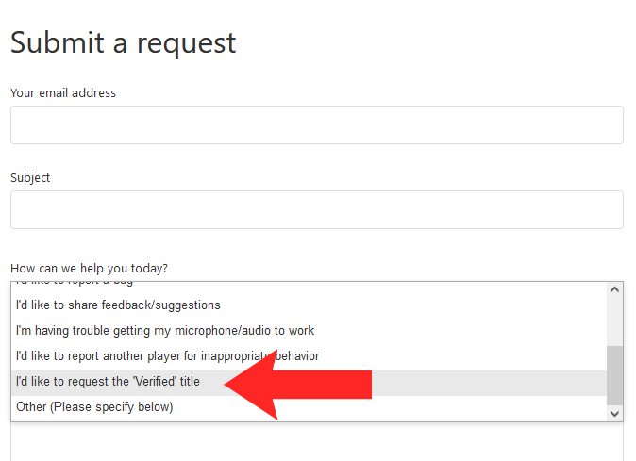
Task: Select report another player for inappropriate behavior
Action: pos(310,356)
